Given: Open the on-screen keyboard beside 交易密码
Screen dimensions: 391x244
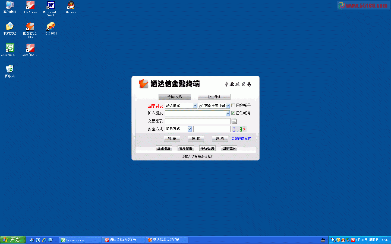Looking at the screenshot, I should pos(234,121).
